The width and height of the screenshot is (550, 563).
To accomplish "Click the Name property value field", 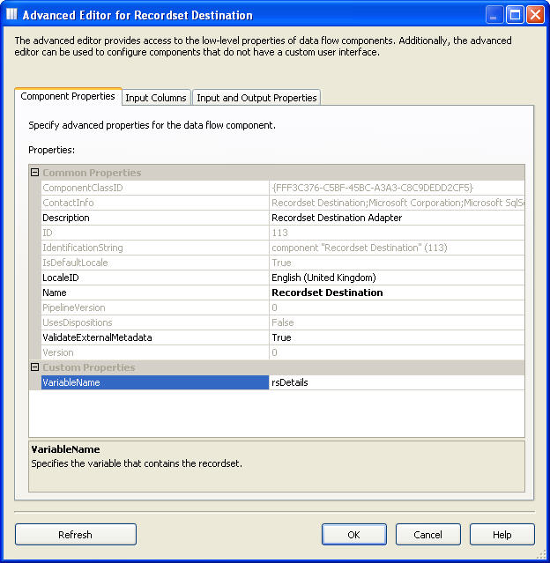I will 396,293.
